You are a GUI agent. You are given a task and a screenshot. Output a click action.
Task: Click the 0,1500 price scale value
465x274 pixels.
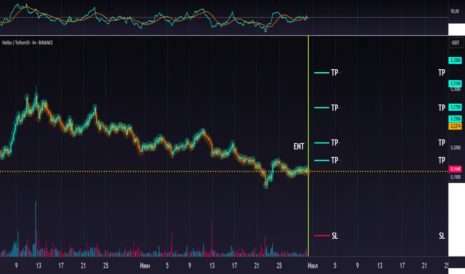point(456,177)
